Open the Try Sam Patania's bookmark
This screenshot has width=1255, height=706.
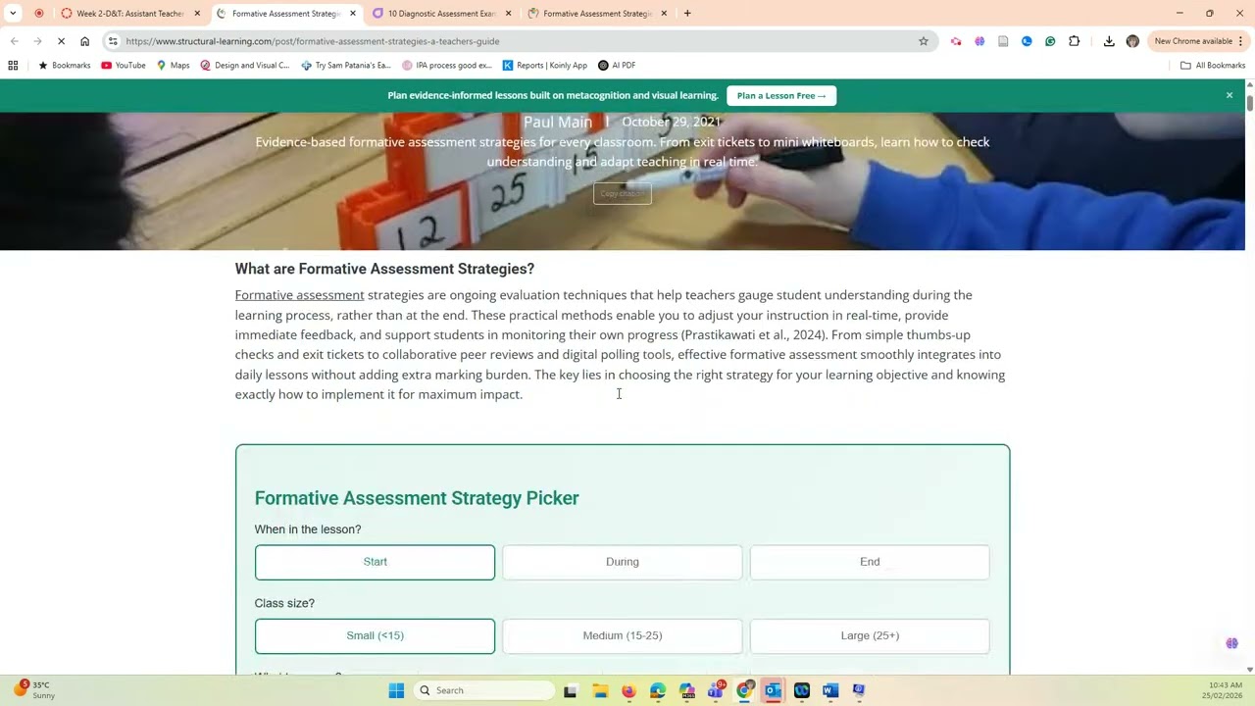coord(346,66)
